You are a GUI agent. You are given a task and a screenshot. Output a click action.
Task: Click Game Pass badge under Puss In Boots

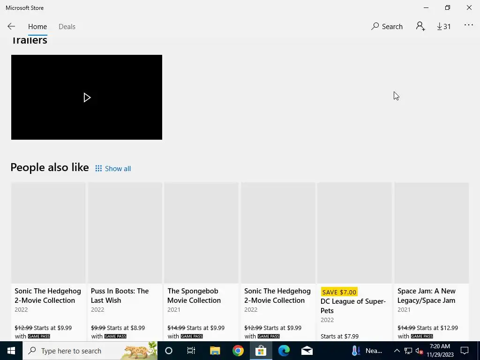tap(115, 336)
